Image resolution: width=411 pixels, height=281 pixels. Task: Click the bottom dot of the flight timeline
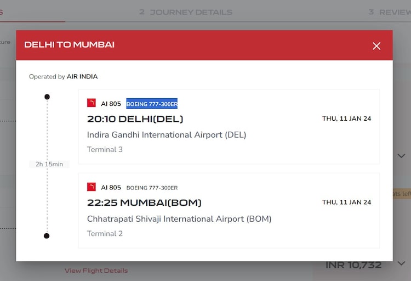pyautogui.click(x=47, y=236)
